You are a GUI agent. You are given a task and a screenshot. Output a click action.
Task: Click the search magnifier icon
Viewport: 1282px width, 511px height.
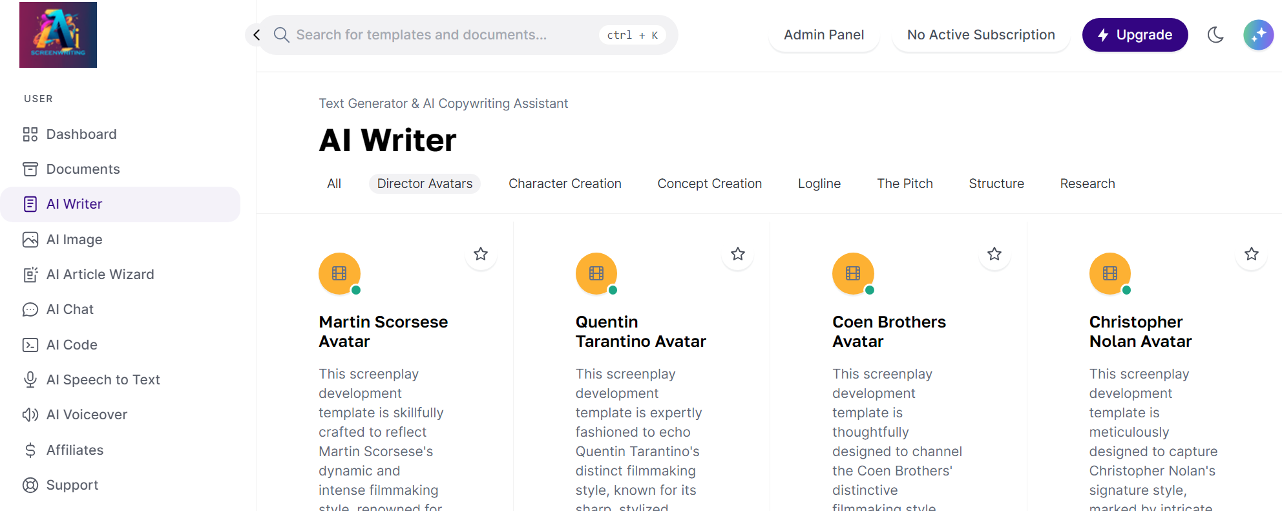[281, 35]
